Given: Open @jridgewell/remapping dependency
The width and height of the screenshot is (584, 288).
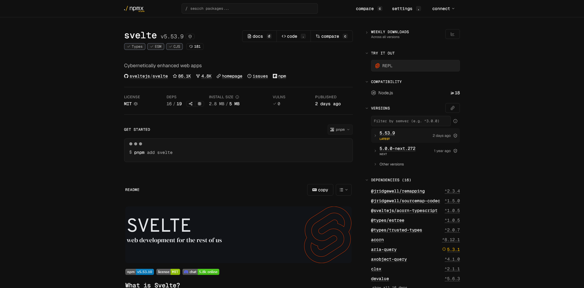Looking at the screenshot, I should point(398,191).
